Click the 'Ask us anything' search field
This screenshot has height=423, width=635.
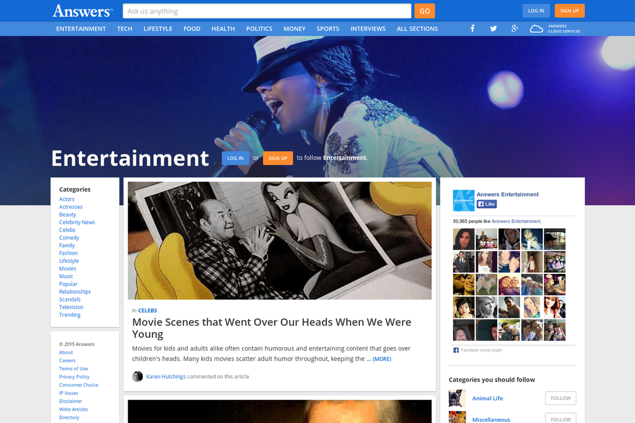pos(267,11)
